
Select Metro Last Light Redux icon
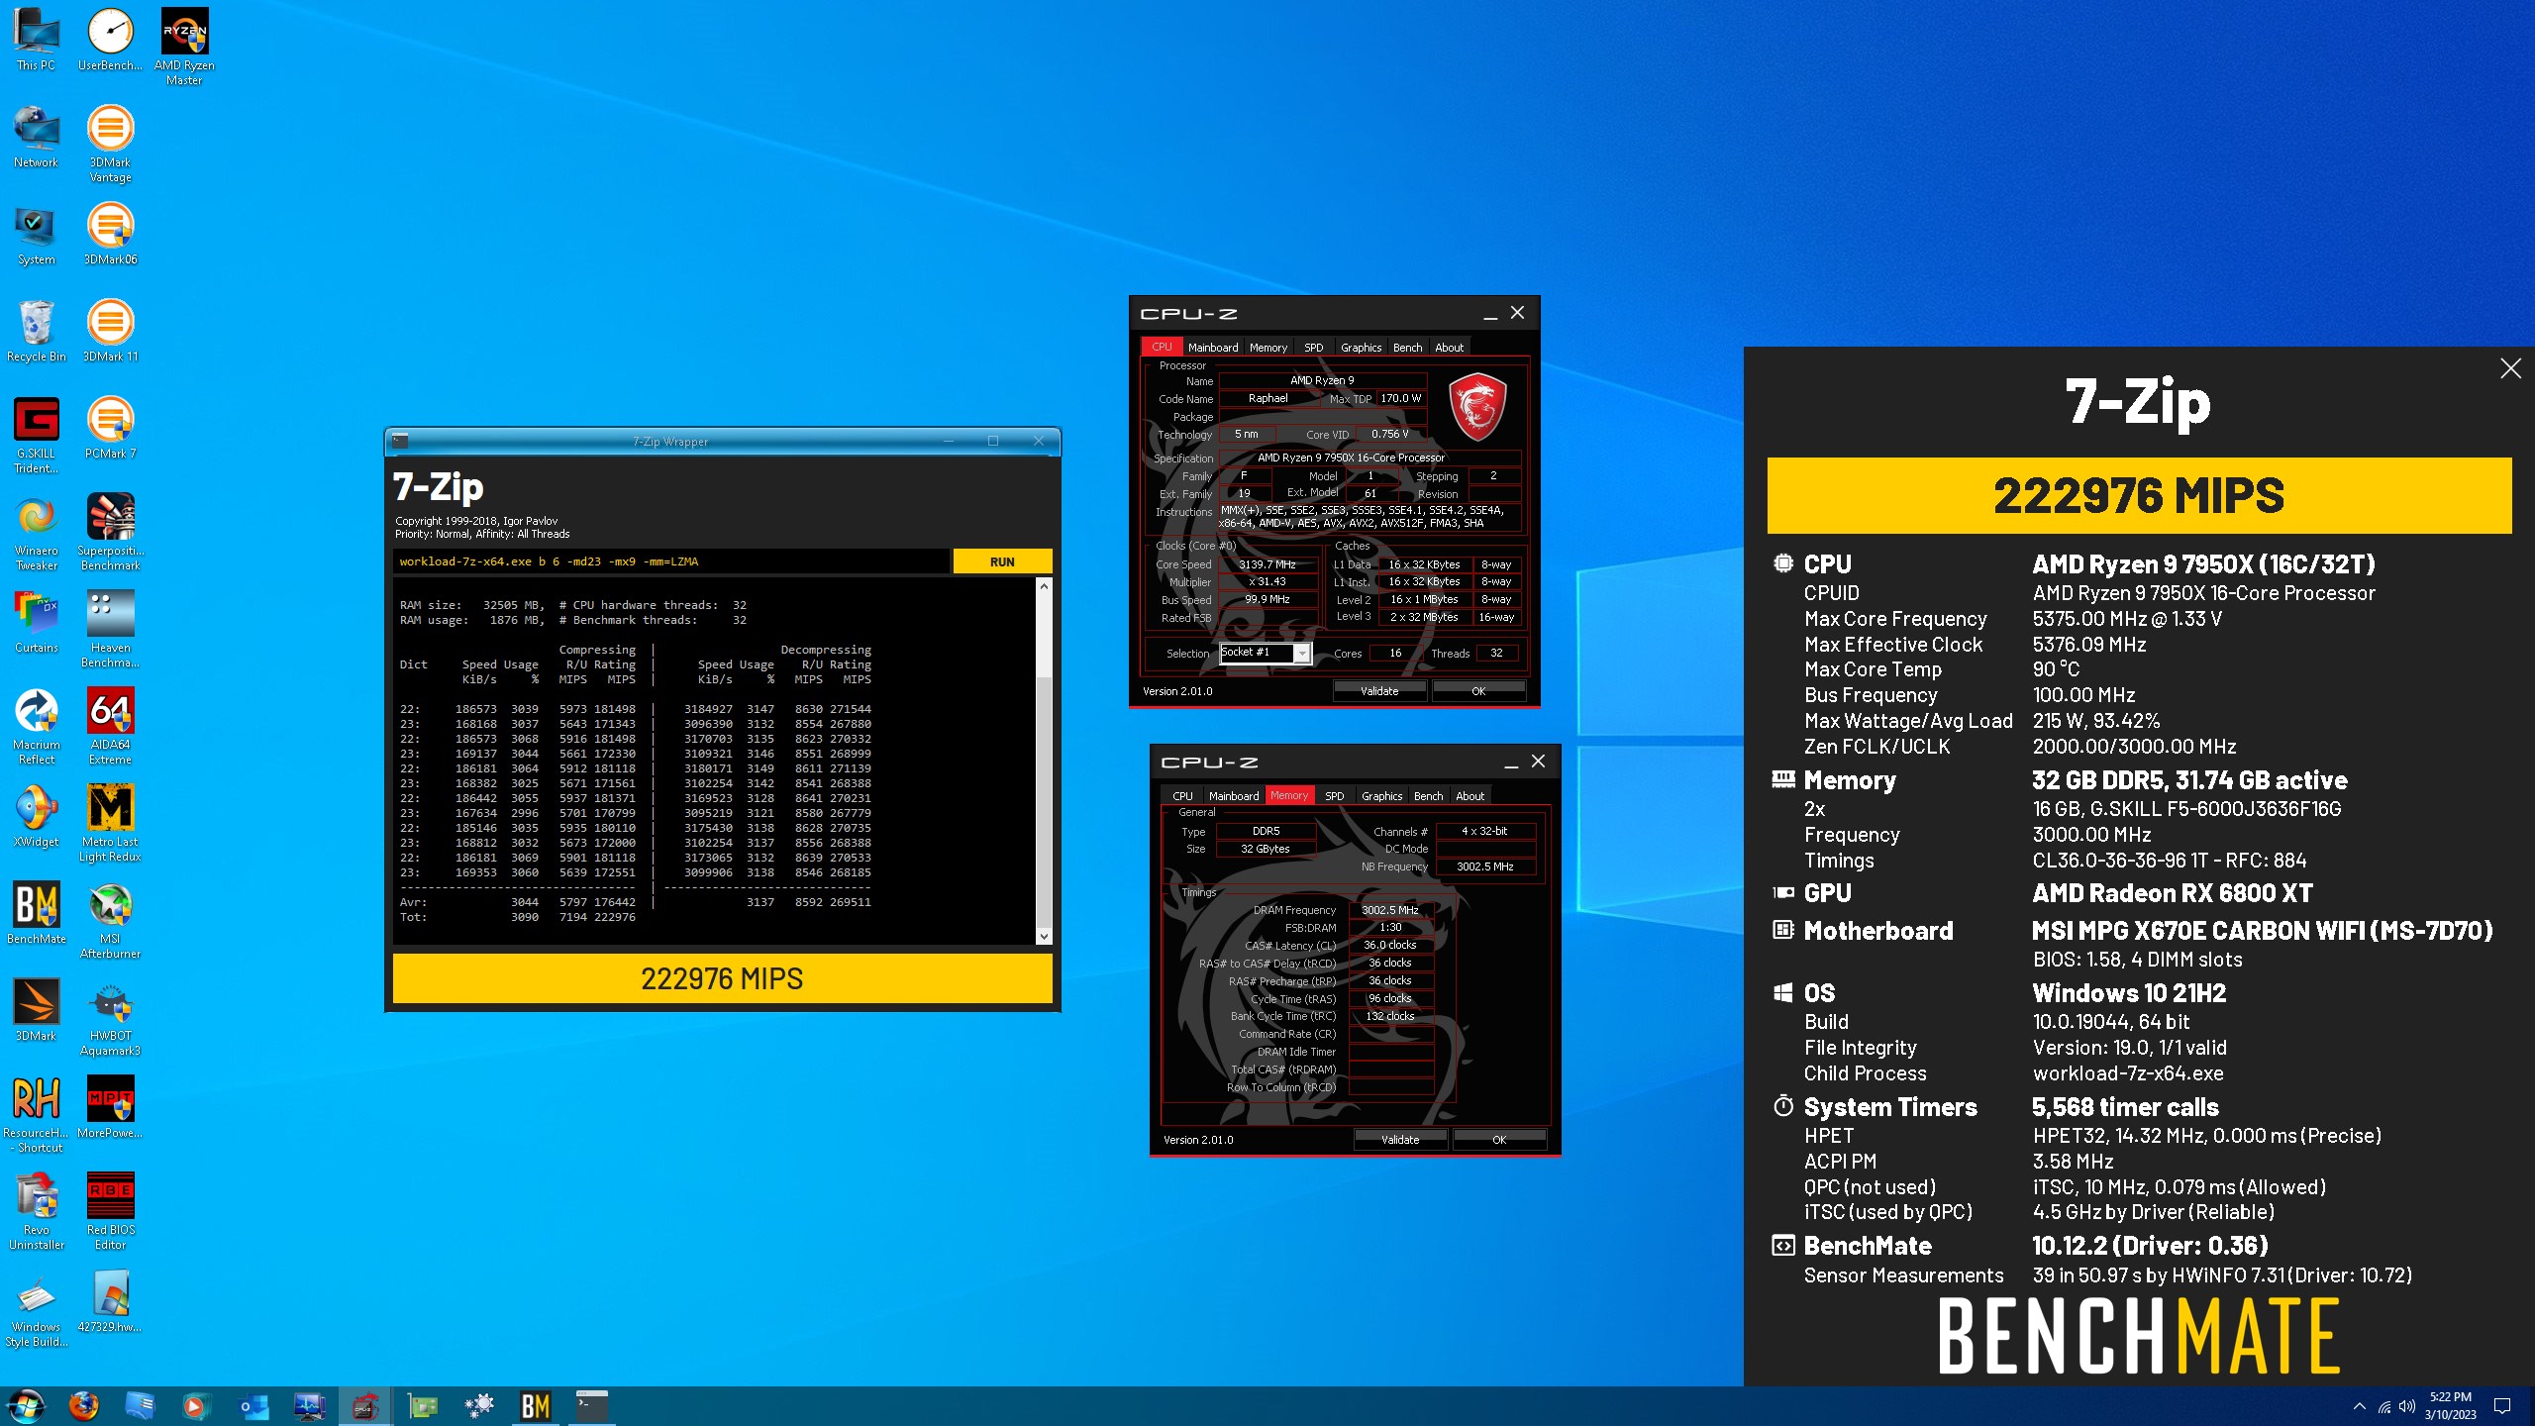click(110, 824)
